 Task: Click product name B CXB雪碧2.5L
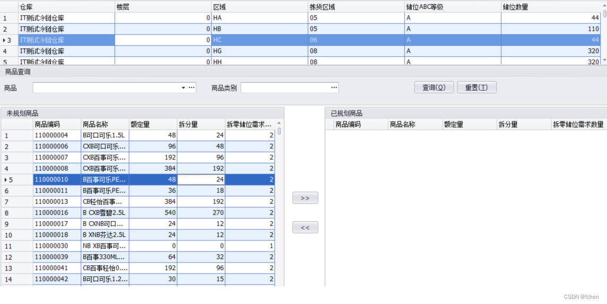(x=105, y=213)
